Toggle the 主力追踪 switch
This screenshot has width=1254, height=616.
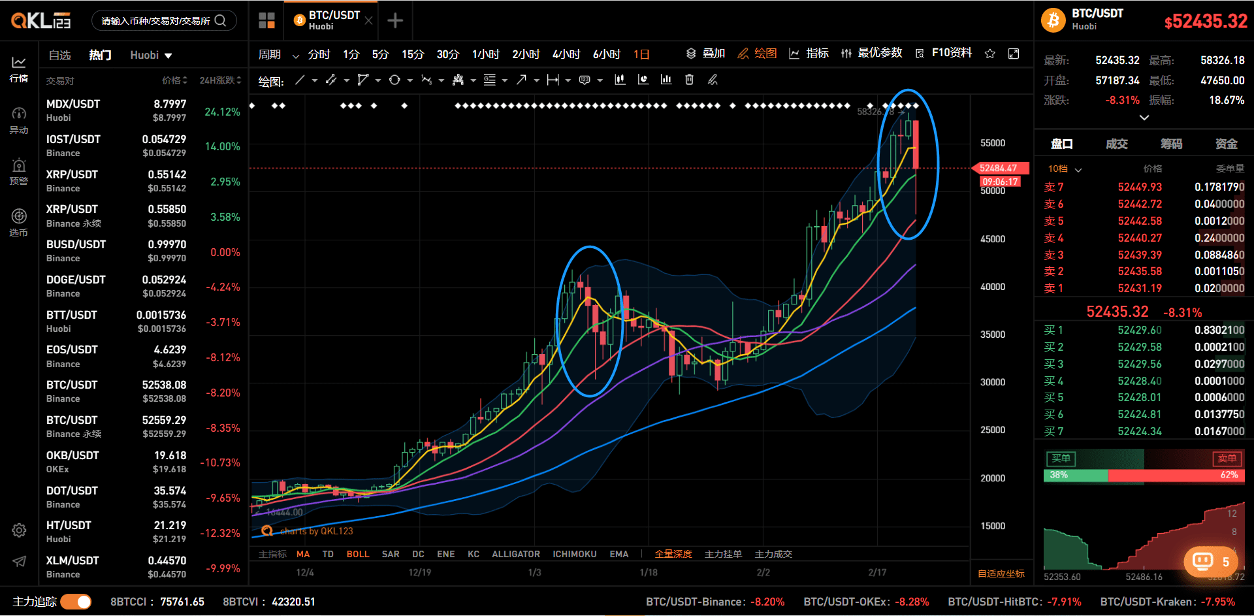tap(76, 602)
